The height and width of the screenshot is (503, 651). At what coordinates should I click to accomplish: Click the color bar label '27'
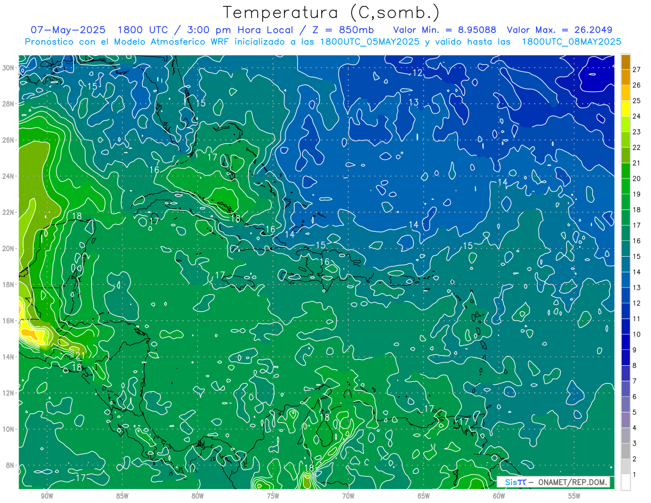point(637,69)
